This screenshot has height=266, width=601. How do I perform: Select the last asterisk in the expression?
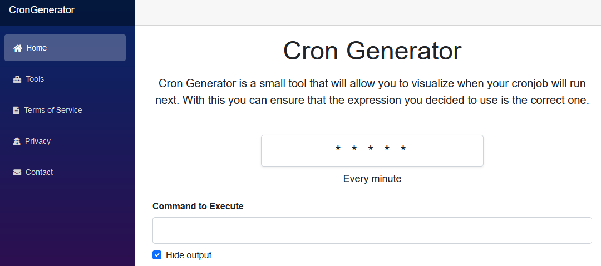403,148
